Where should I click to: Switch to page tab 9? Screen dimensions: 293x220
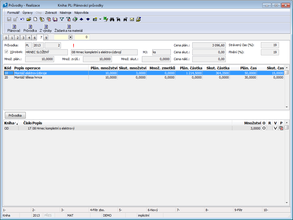pos(46,38)
